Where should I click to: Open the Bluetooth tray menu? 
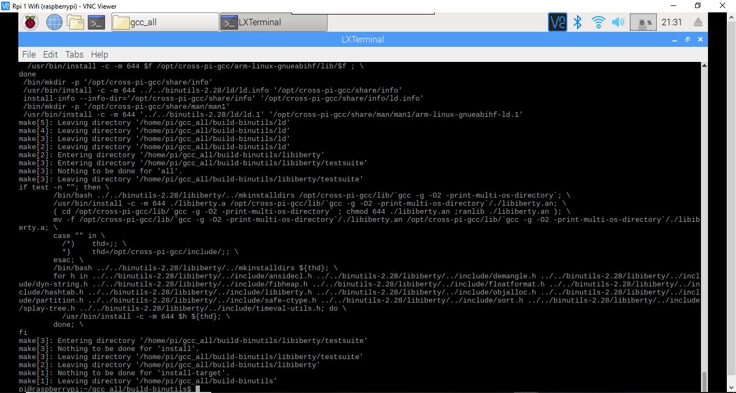(x=578, y=22)
